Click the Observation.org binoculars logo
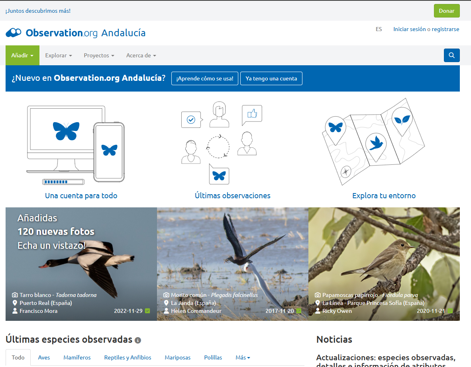The height and width of the screenshot is (367, 471). point(14,33)
